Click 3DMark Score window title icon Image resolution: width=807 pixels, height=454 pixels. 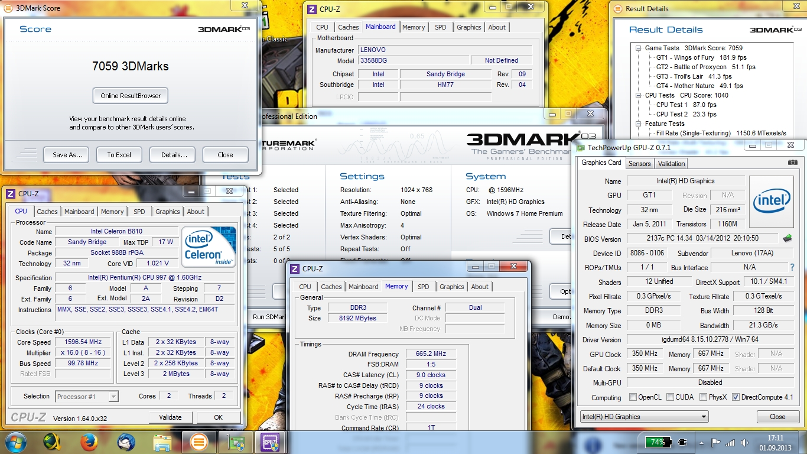coord(9,8)
